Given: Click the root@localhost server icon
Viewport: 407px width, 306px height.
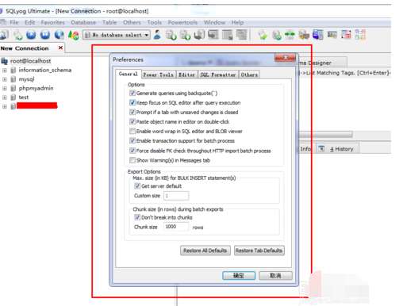Looking at the screenshot, I should tap(5, 61).
